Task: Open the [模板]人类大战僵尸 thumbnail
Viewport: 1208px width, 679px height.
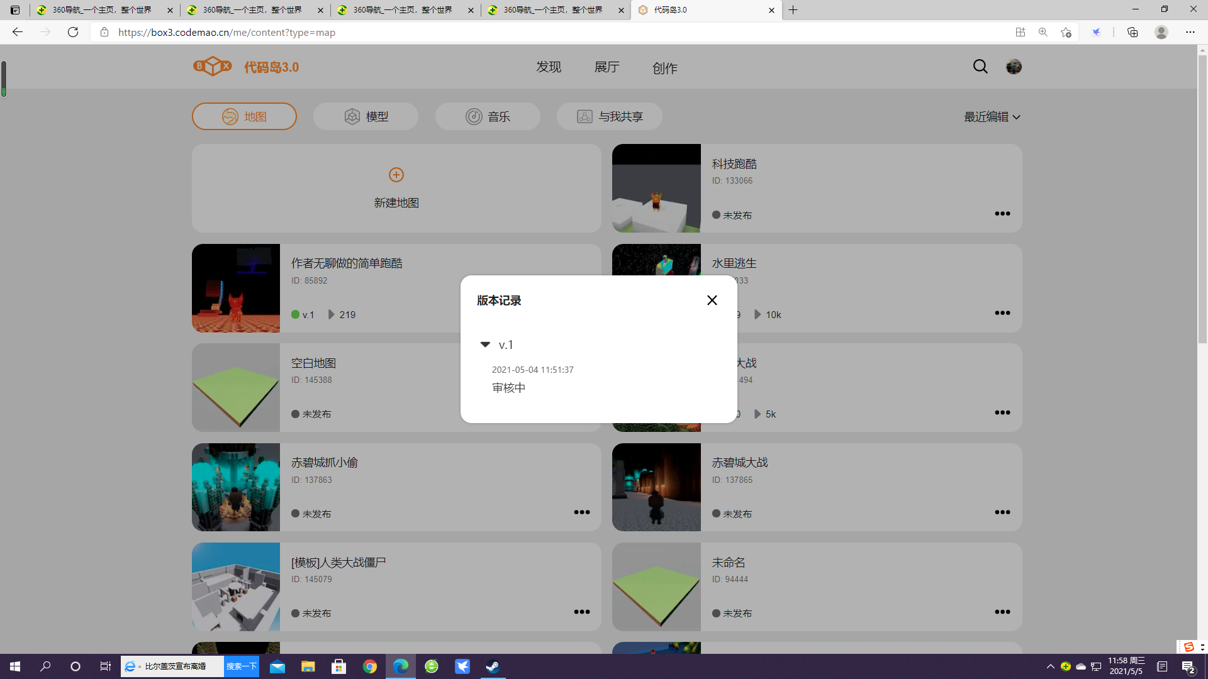Action: tap(236, 587)
